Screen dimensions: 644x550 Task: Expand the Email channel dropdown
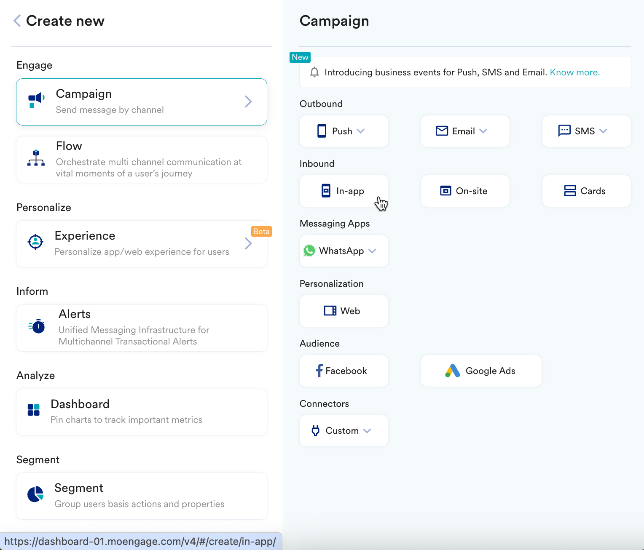(x=483, y=131)
